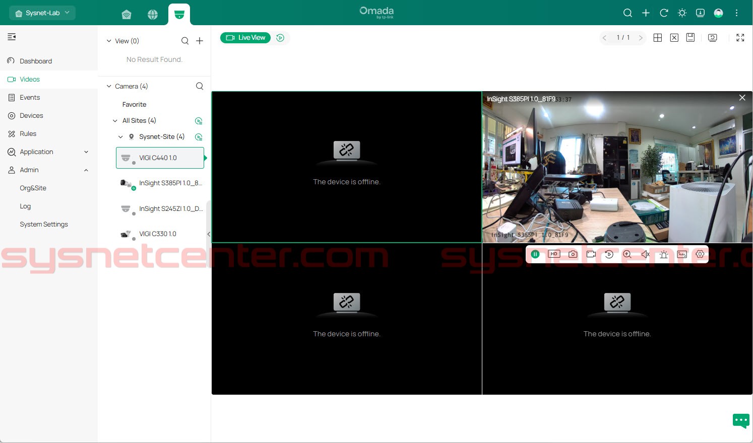Open the grid layout selector
This screenshot has width=753, height=443.
coord(657,38)
